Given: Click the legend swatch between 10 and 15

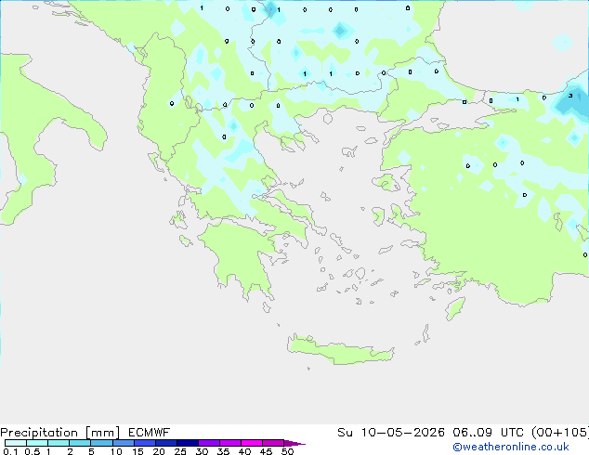Looking at the screenshot, I should pos(123,443).
